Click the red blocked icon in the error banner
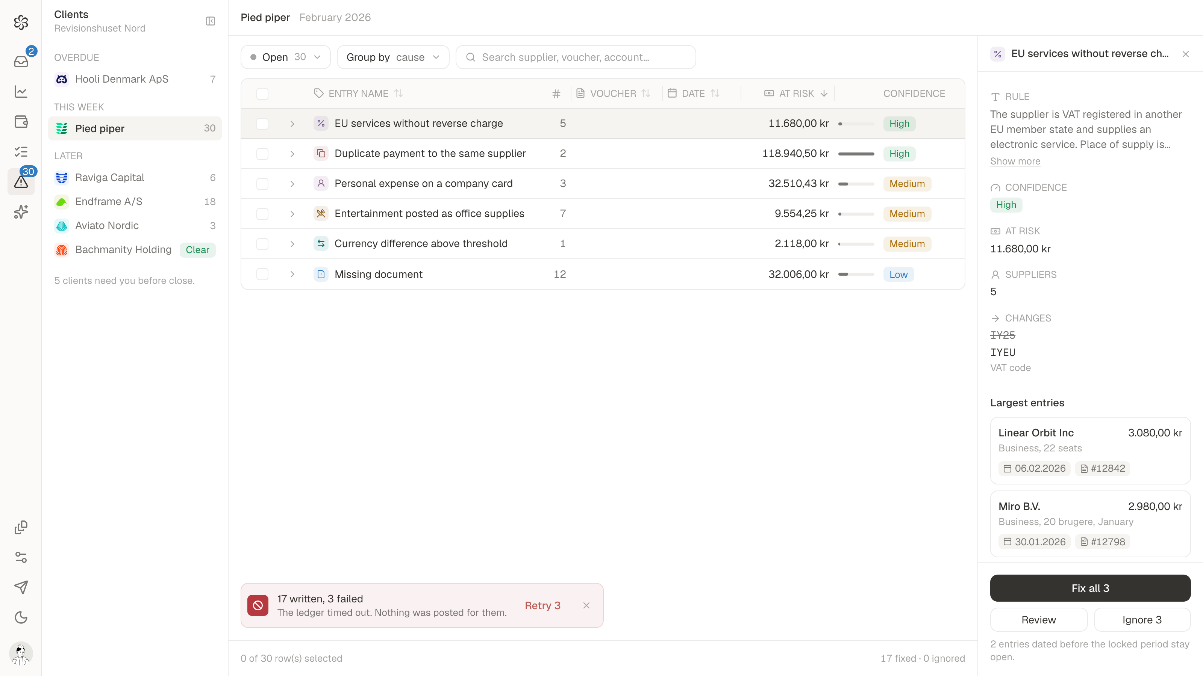 (x=258, y=605)
